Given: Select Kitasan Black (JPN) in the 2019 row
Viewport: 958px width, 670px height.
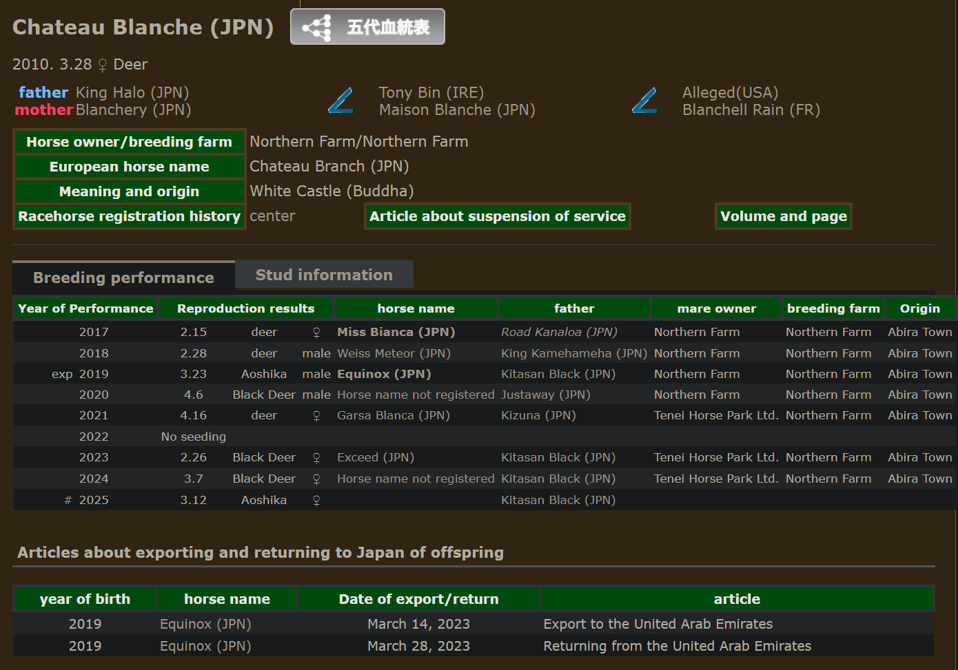Looking at the screenshot, I should (x=558, y=374).
